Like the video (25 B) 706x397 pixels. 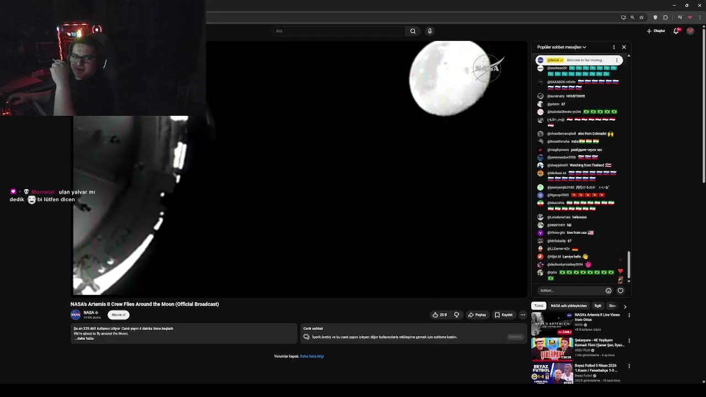click(440, 315)
